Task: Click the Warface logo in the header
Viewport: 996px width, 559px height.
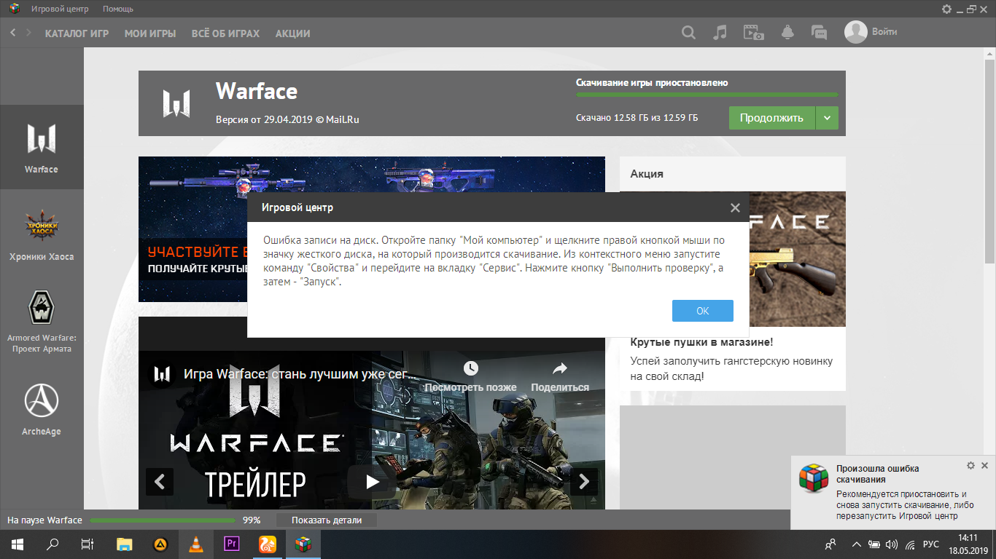Action: pos(176,103)
